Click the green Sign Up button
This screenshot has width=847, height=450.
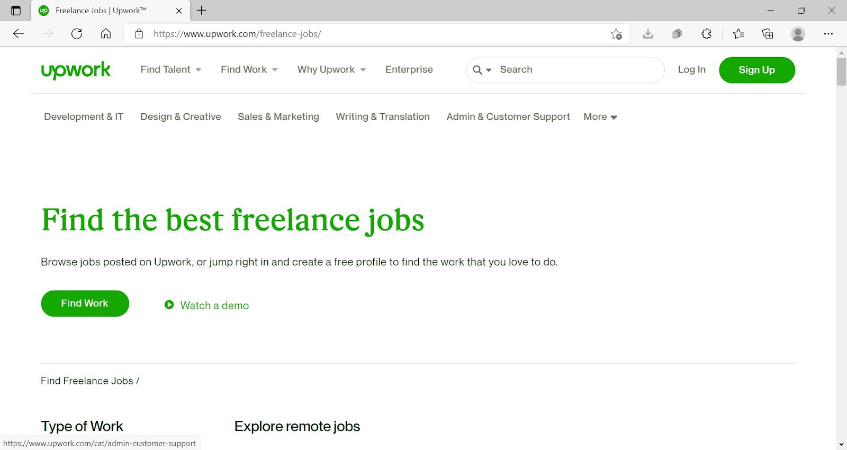[x=757, y=70]
